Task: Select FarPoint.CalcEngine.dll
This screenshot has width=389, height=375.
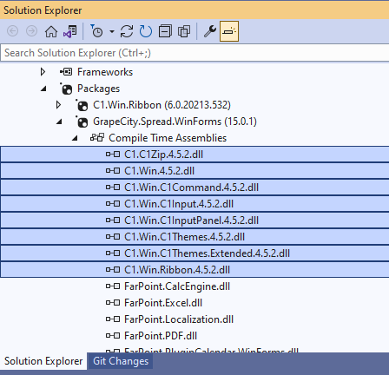Action: (x=177, y=286)
